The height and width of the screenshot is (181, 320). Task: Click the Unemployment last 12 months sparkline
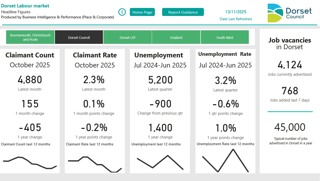159,162
